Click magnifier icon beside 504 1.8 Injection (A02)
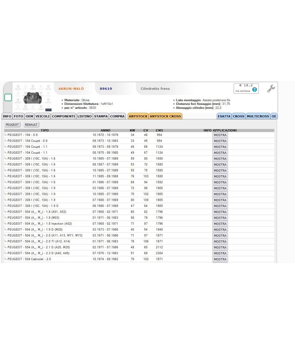Viewport: 295px width, 344px height. pyautogui.click(x=6, y=224)
